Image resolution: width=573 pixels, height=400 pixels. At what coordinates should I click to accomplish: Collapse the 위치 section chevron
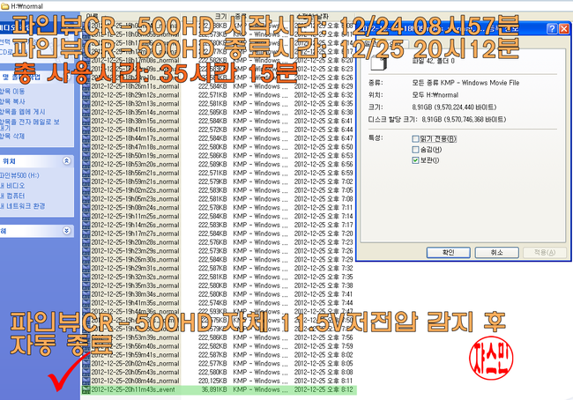point(66,160)
